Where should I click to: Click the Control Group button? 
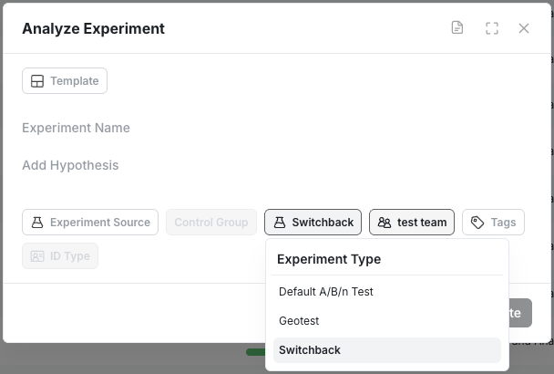point(211,223)
